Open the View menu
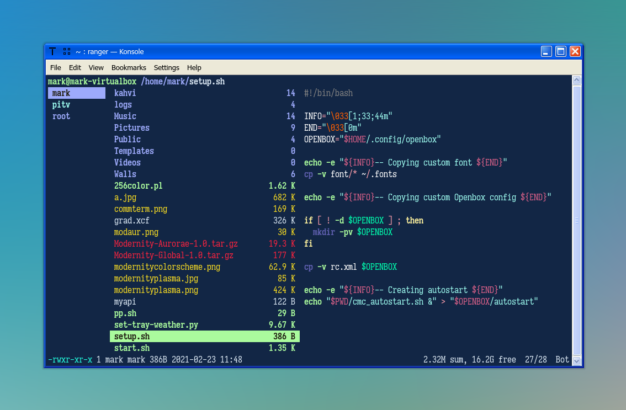 pos(96,67)
